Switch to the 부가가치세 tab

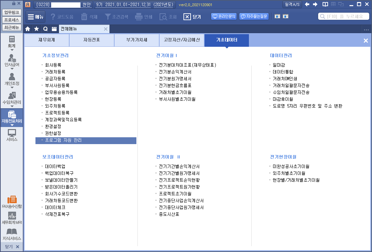[136, 40]
